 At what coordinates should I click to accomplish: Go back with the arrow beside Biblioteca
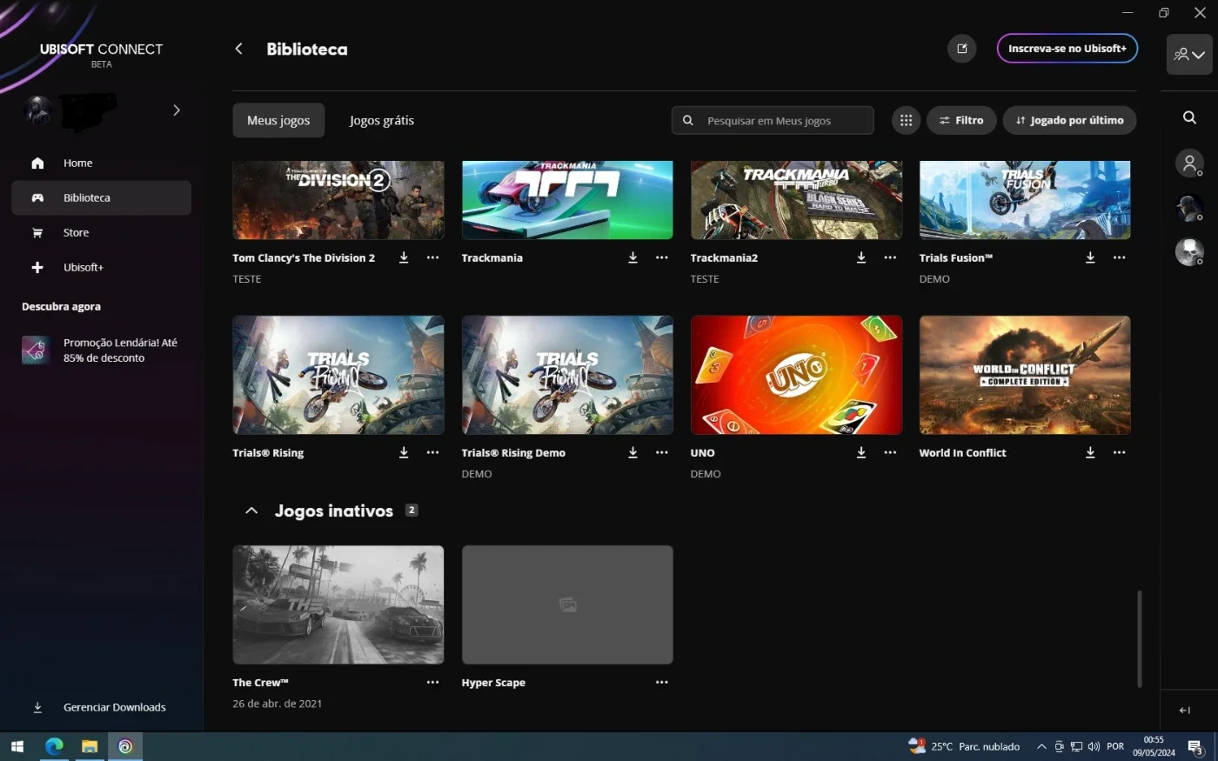click(x=239, y=49)
